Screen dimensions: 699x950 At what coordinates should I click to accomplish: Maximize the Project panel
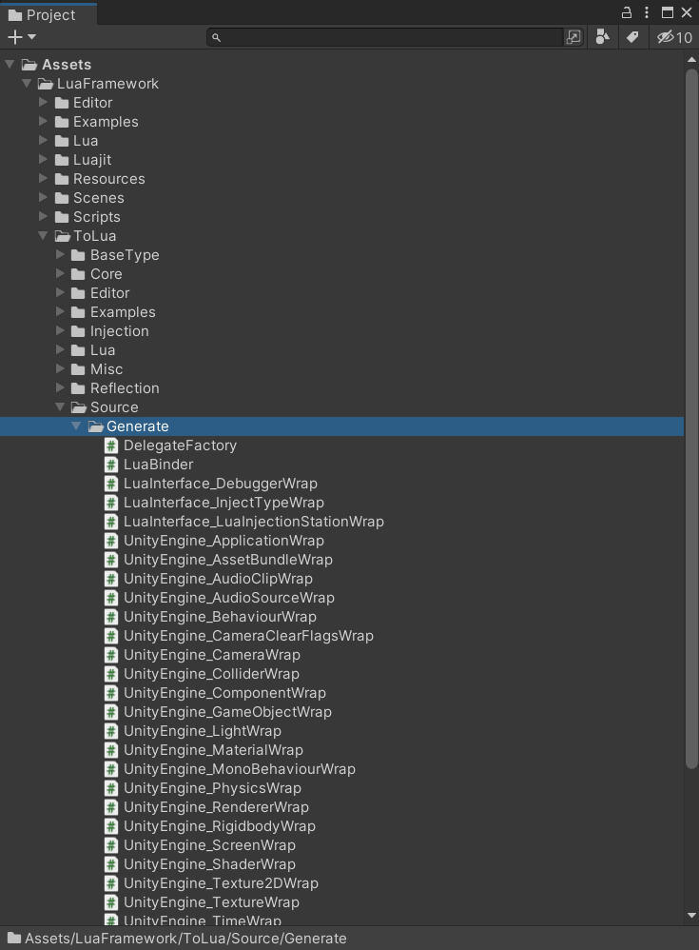(x=668, y=12)
